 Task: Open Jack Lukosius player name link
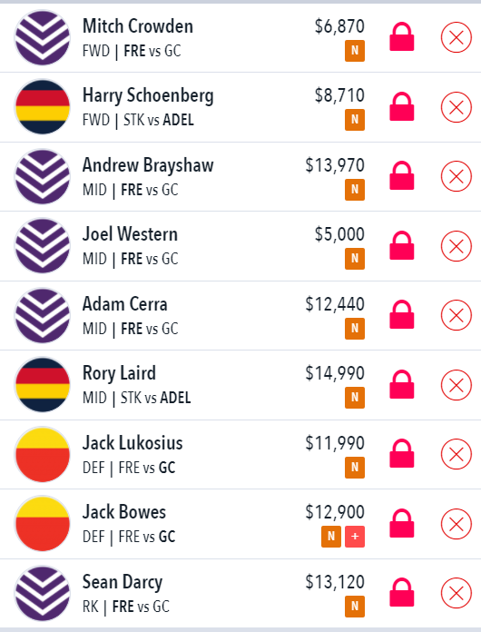[x=133, y=442]
